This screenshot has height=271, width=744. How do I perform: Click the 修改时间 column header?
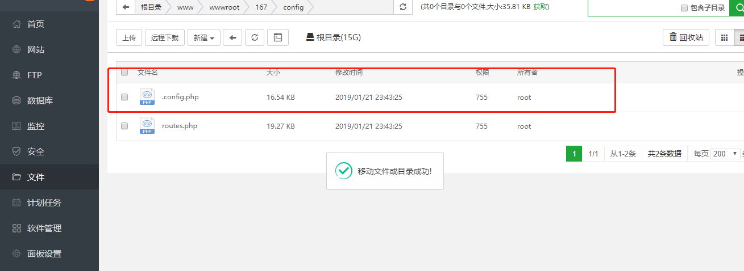click(x=349, y=73)
